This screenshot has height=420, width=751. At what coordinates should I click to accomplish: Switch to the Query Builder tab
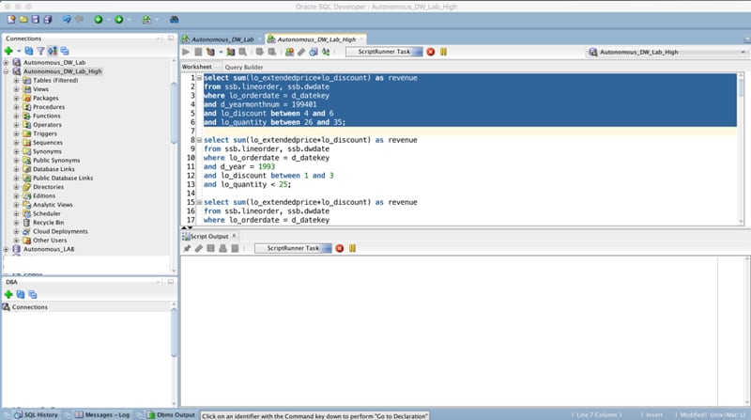point(243,67)
